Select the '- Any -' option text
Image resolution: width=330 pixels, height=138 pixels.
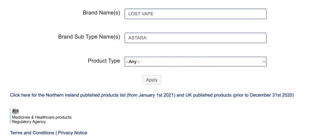pyautogui.click(x=133, y=62)
